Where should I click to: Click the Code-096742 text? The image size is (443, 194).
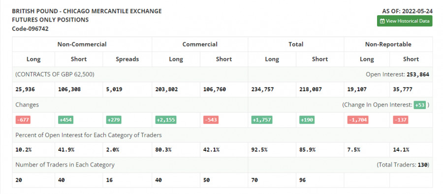pos(30,29)
